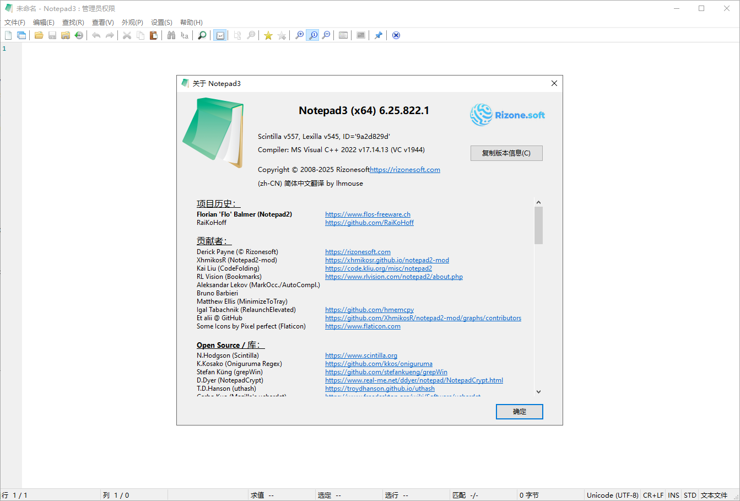Open a file with the folder icon
The image size is (740, 501).
pyautogui.click(x=39, y=35)
